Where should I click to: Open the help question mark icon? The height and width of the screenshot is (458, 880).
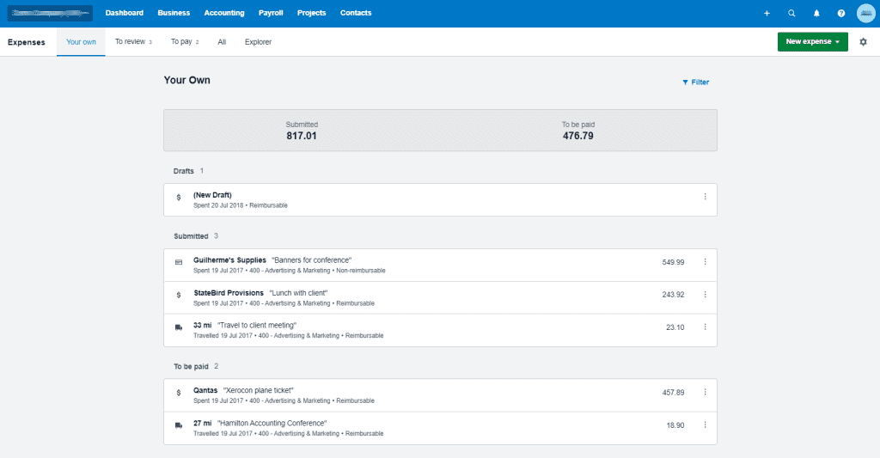click(x=840, y=13)
